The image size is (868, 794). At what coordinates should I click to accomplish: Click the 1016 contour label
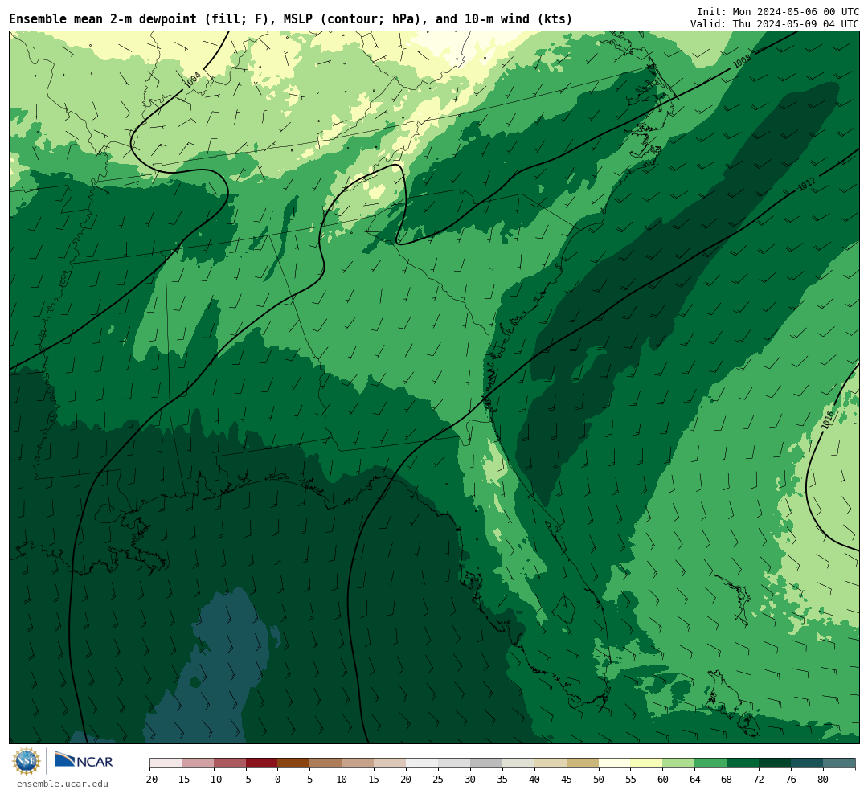[828, 420]
